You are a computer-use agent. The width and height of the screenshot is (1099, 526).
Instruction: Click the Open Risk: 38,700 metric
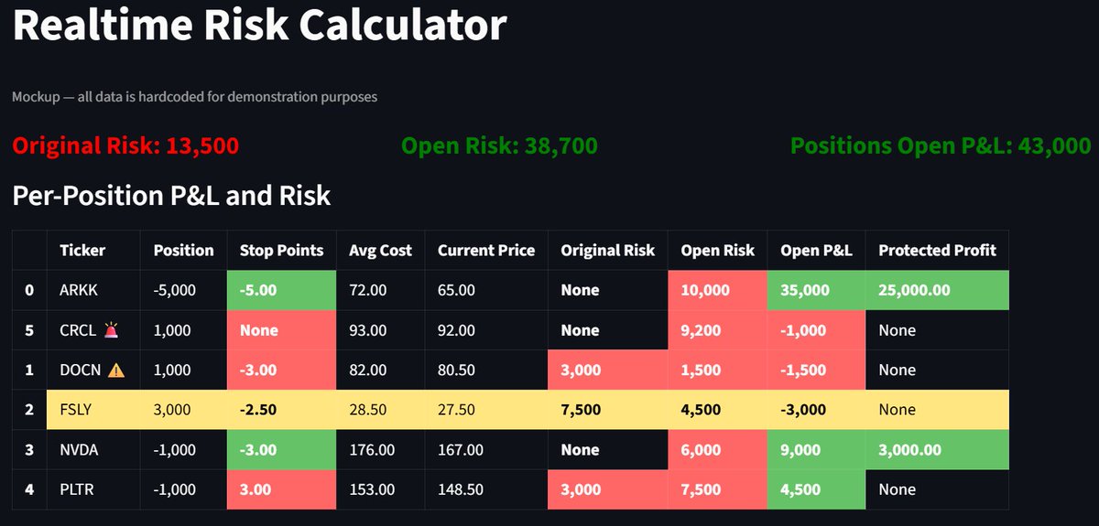tap(499, 145)
